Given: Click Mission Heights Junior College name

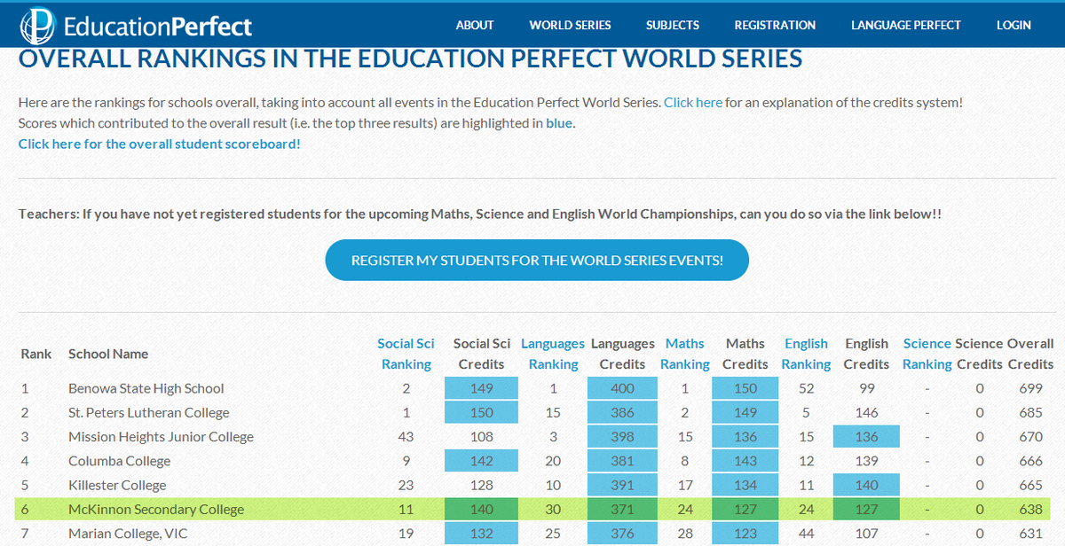Looking at the screenshot, I should (161, 436).
